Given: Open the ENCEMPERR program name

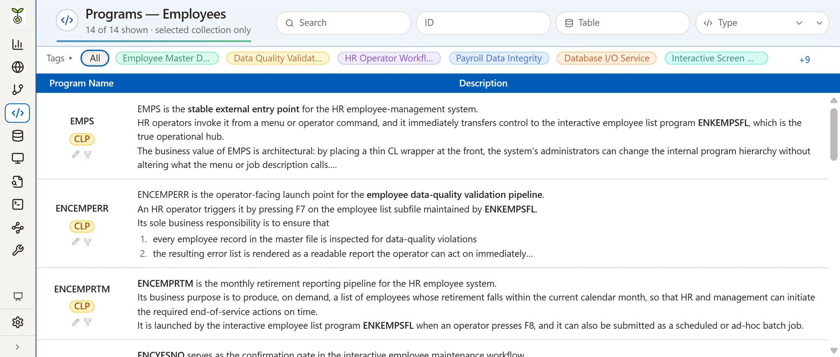Looking at the screenshot, I should click(x=82, y=208).
